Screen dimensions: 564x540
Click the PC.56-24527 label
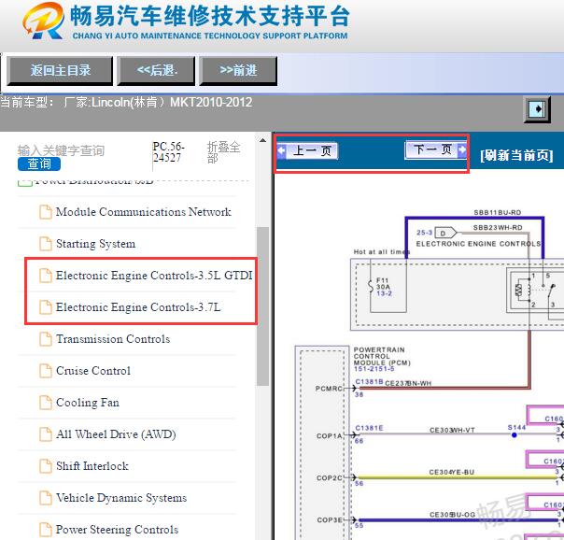[x=168, y=152]
